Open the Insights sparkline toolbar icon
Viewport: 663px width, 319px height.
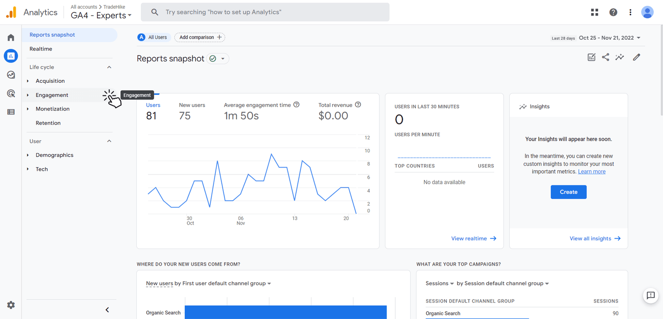pos(619,57)
